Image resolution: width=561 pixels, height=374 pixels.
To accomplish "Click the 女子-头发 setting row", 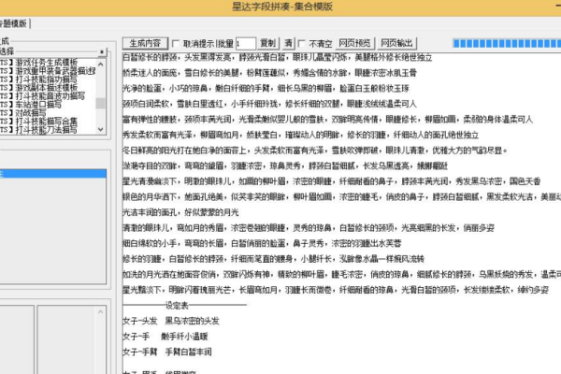I will click(171, 321).
